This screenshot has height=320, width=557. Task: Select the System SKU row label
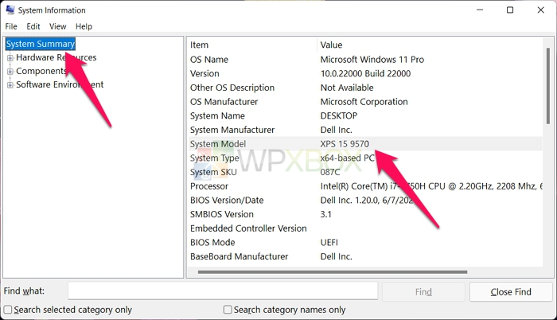pos(213,172)
